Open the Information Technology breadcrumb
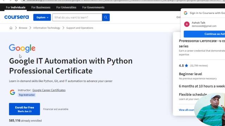This screenshot has width=225, height=126. (47, 28)
